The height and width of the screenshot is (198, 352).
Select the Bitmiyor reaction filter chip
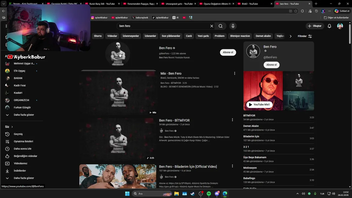pos(240,36)
